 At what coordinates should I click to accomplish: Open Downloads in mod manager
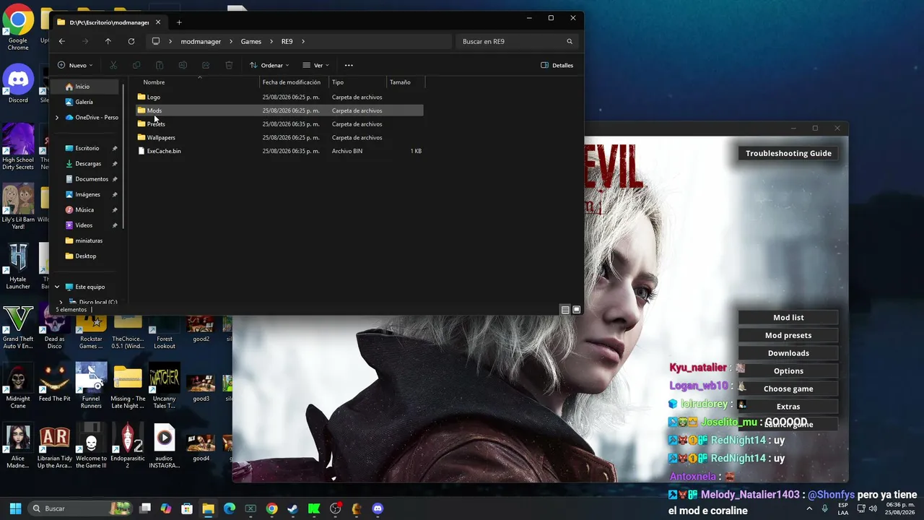pyautogui.click(x=788, y=353)
